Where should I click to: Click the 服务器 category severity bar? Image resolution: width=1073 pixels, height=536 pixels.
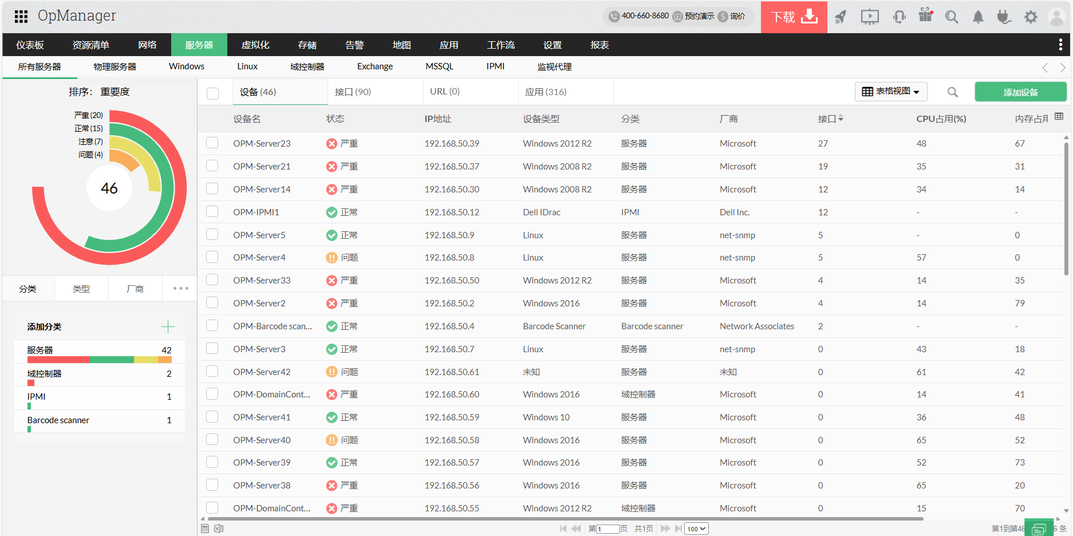(x=100, y=360)
